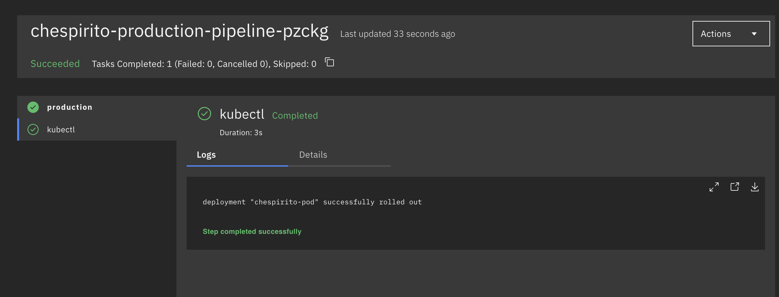Click the Completed status next to kubectl

click(x=295, y=115)
